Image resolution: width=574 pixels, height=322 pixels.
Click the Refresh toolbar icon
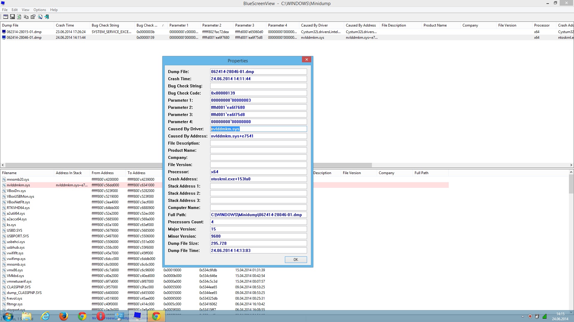19,17
